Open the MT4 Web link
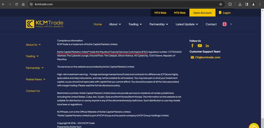The width and height of the screenshot is (264, 128). coord(160,13)
